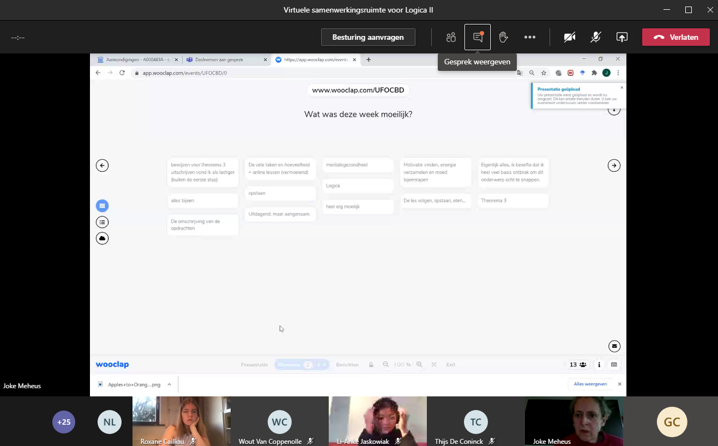Click the Verlaten leave button

(x=675, y=37)
